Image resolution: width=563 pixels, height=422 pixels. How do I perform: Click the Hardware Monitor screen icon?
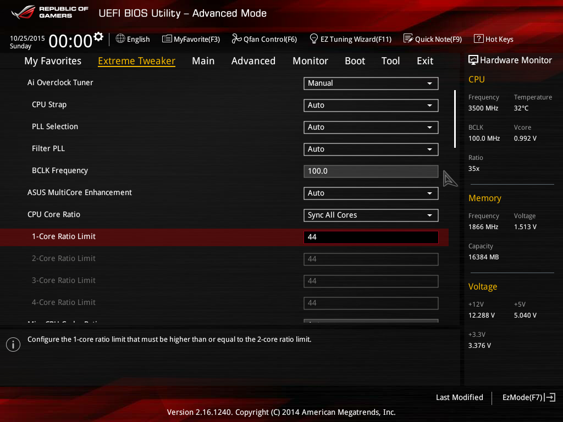click(x=473, y=60)
